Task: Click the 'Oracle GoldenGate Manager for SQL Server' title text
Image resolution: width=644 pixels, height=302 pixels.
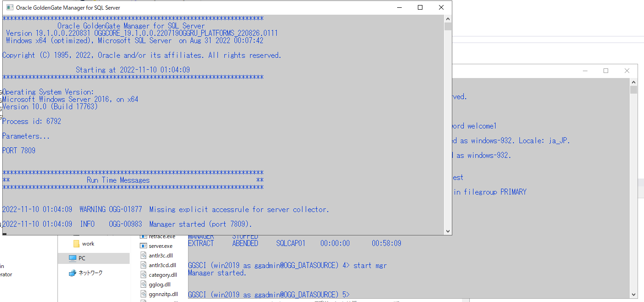Action: pos(68,7)
